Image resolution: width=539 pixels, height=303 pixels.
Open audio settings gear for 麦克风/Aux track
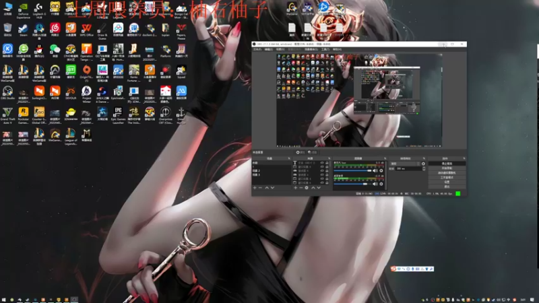381,171
